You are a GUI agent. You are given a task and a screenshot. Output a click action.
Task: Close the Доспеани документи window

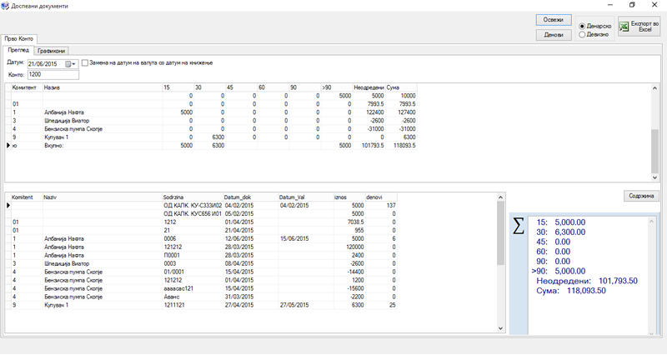pos(654,5)
